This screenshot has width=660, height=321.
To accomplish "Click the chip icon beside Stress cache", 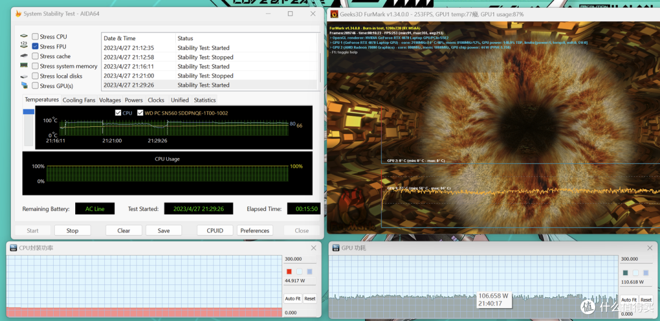I will (x=24, y=56).
